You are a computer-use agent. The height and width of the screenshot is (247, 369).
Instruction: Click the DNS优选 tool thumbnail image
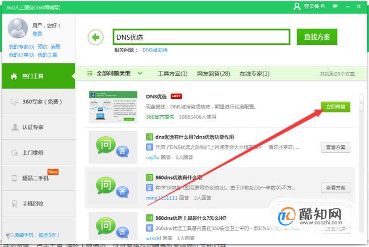pyautogui.click(x=113, y=107)
